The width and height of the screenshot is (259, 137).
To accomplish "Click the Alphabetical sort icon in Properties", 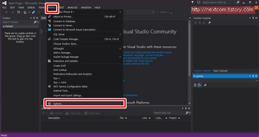I will click(x=200, y=85).
